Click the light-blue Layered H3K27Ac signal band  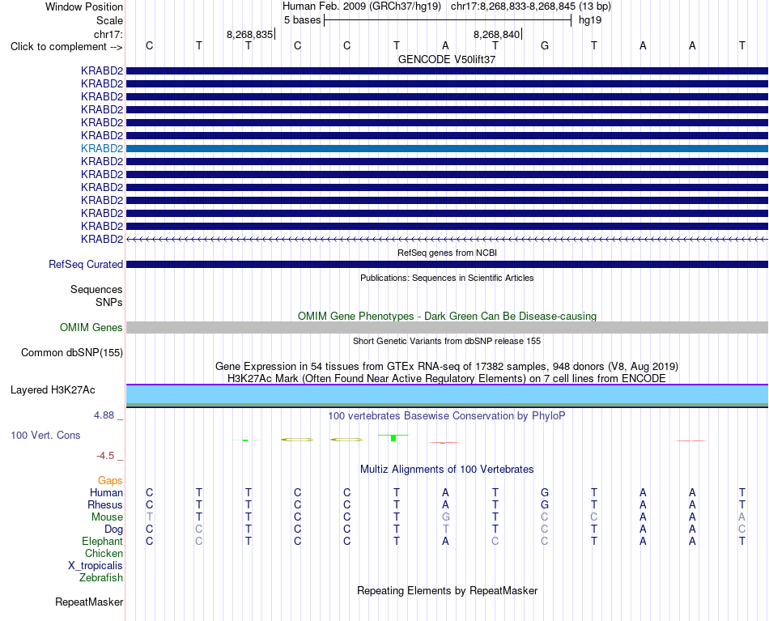(x=447, y=394)
